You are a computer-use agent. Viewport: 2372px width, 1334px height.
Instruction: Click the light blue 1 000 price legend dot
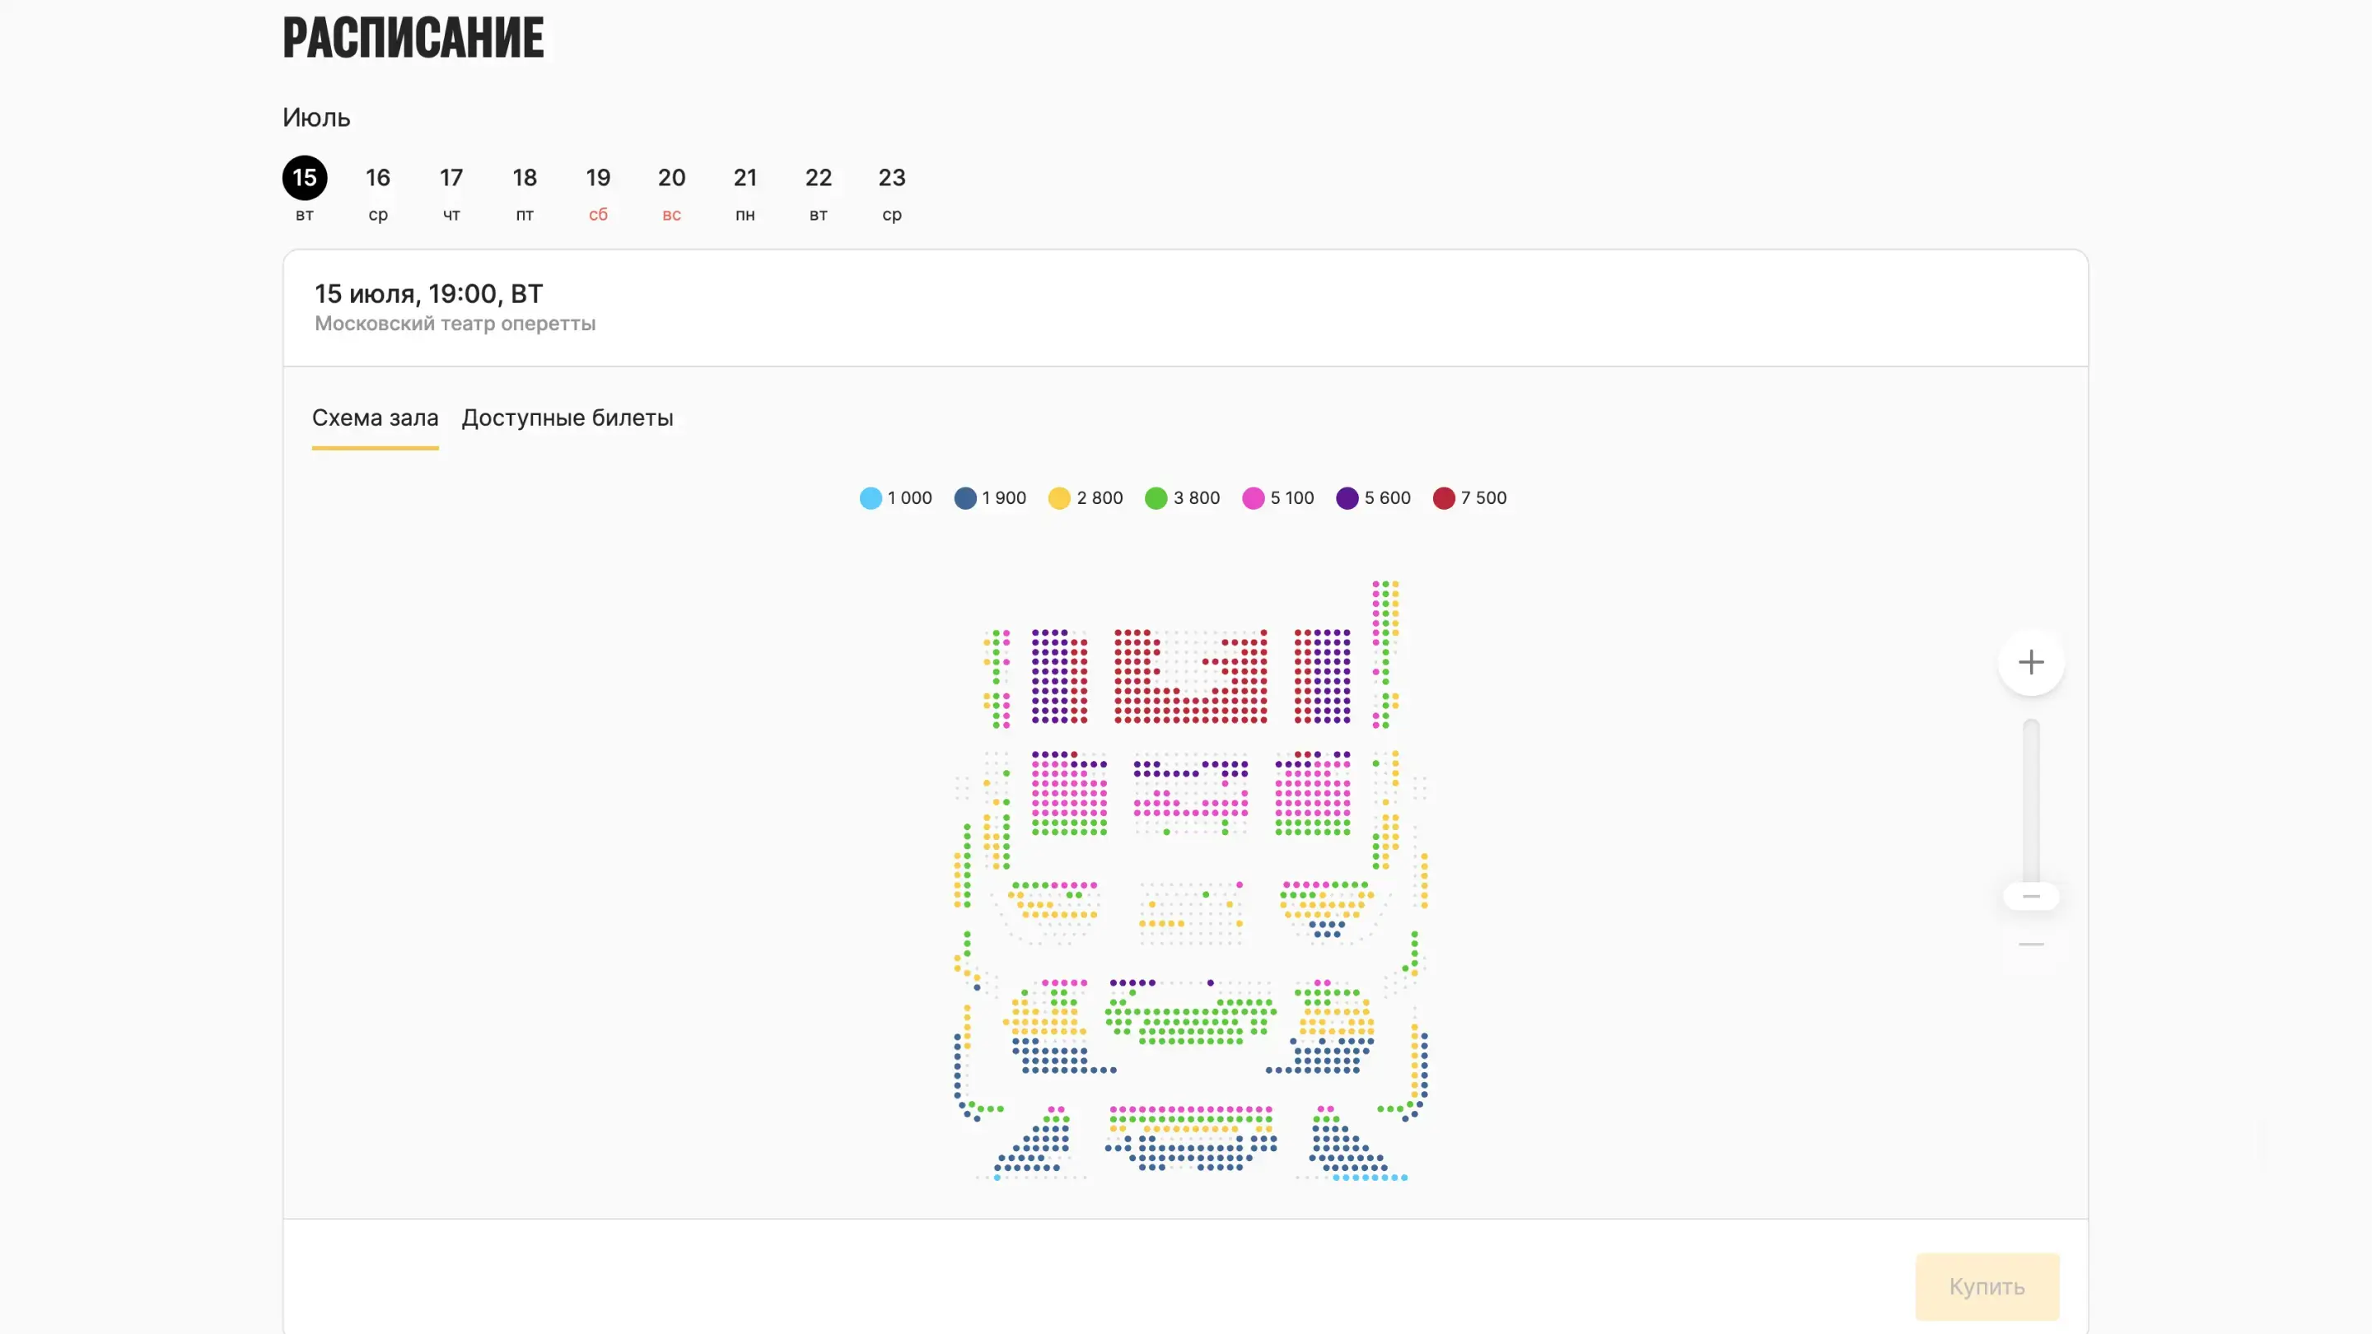871,498
